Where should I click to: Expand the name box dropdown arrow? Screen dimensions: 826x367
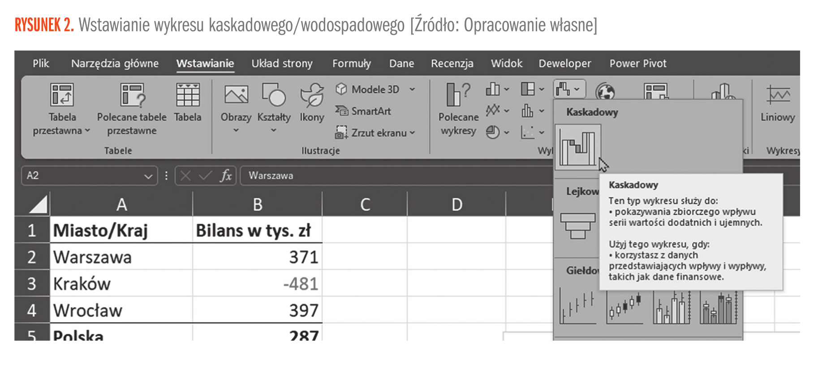tap(148, 176)
